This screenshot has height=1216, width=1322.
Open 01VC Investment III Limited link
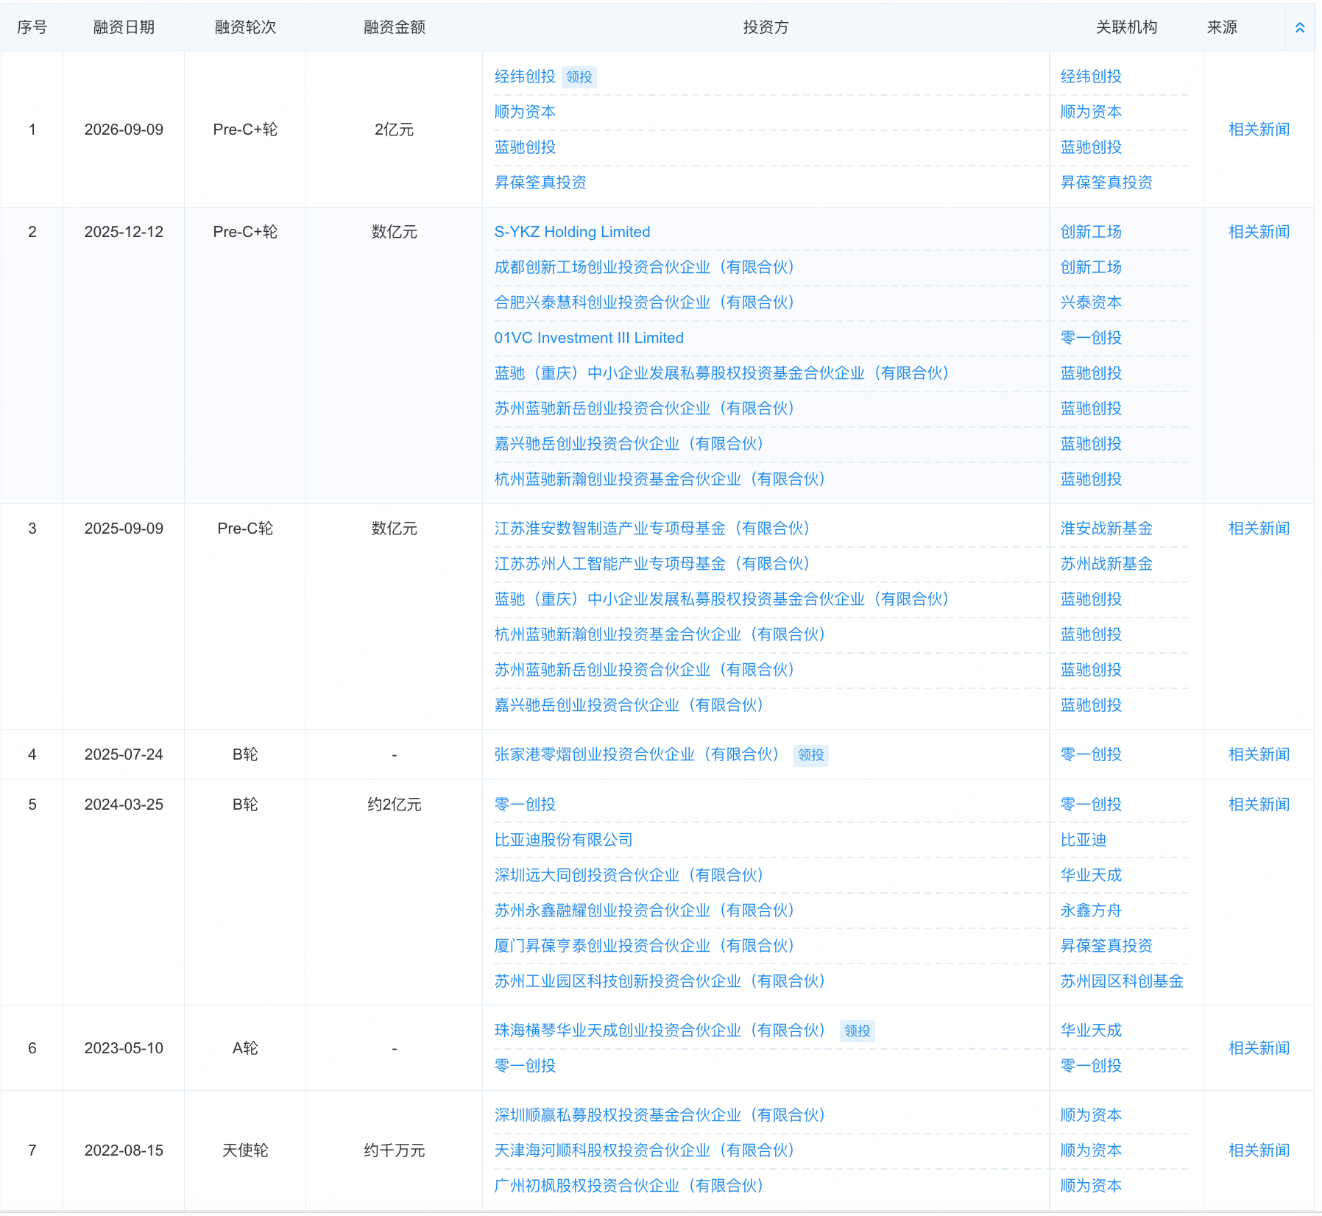589,338
